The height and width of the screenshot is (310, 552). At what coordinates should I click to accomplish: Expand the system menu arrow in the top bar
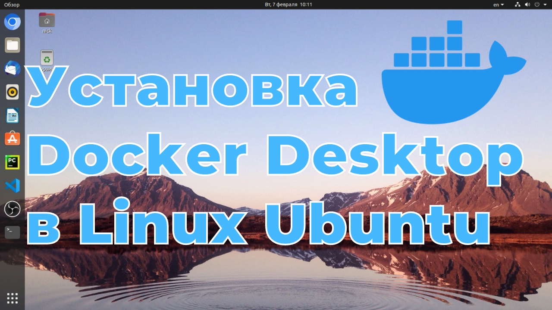tap(545, 5)
